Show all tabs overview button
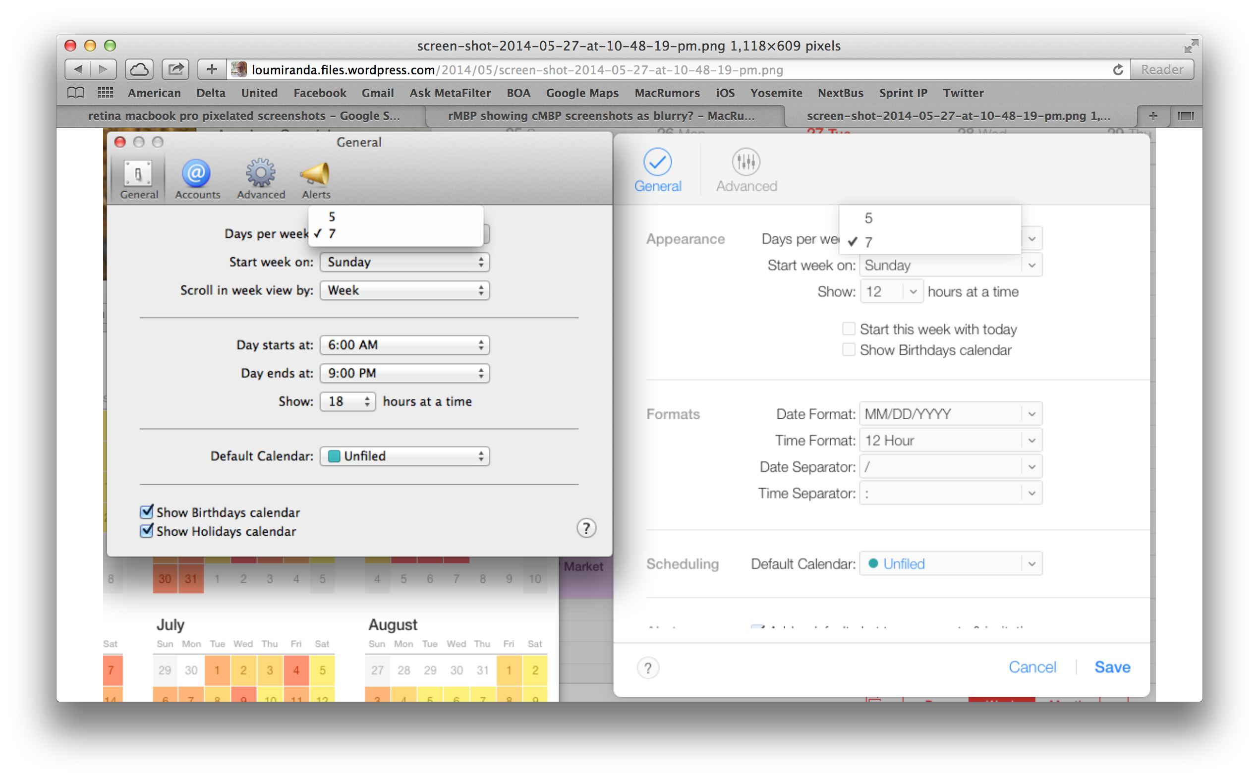The image size is (1259, 780). click(x=1185, y=115)
